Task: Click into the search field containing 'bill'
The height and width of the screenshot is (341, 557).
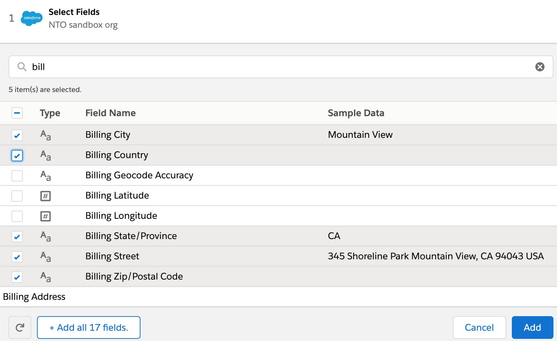Action: [281, 67]
